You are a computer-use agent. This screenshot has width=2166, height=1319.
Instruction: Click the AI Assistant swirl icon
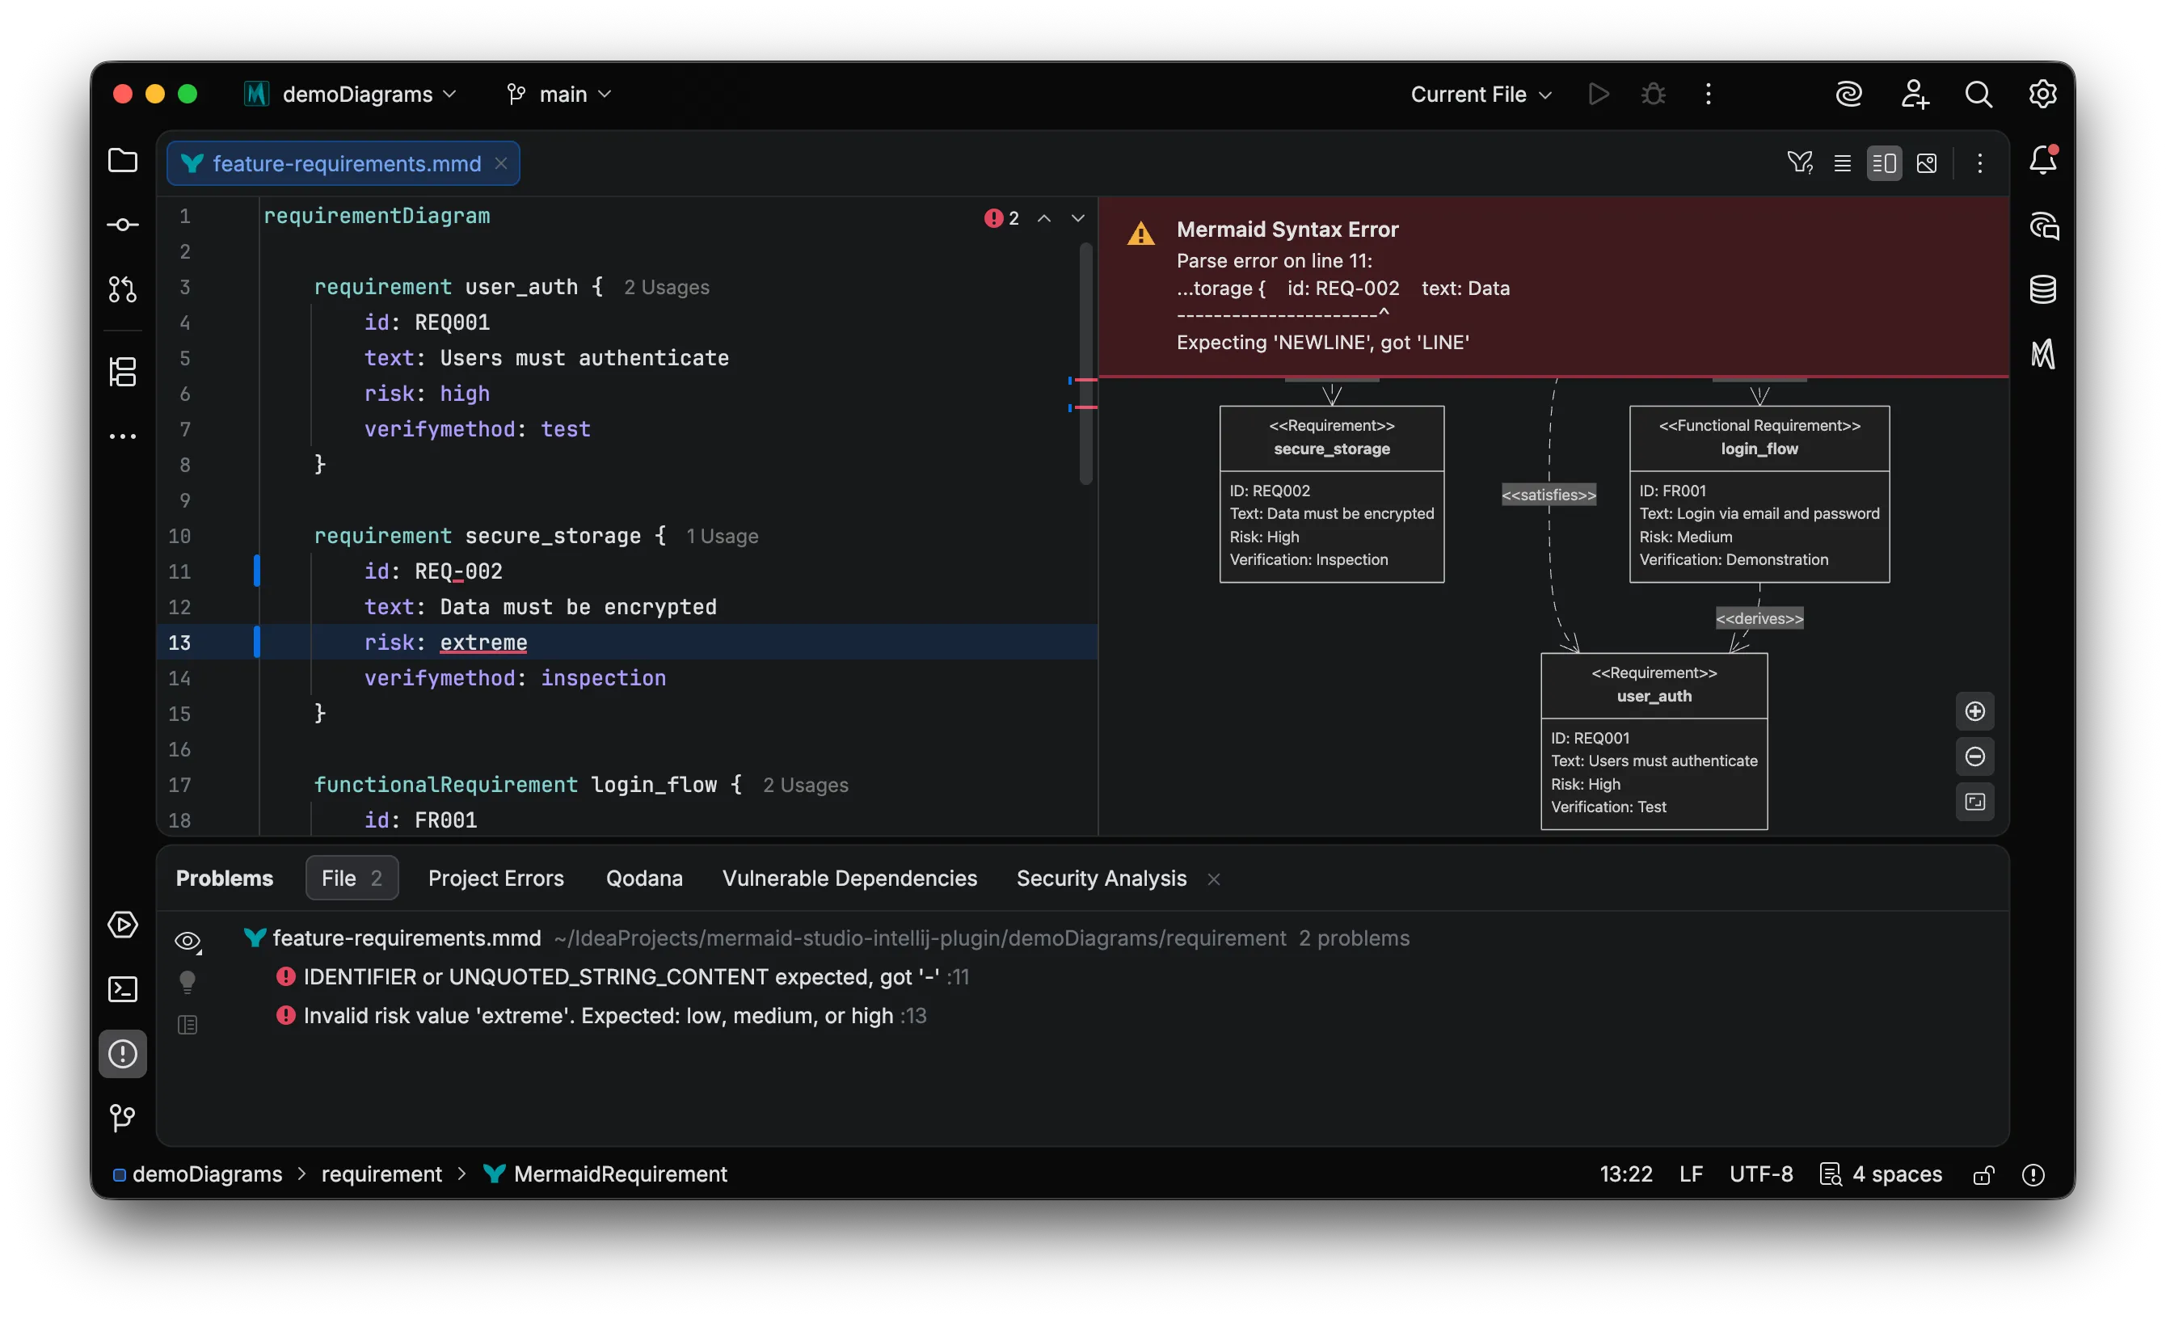(x=1848, y=94)
